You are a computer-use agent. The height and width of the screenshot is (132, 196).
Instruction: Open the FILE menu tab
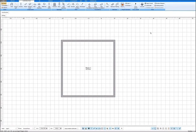click(x=3, y=1)
